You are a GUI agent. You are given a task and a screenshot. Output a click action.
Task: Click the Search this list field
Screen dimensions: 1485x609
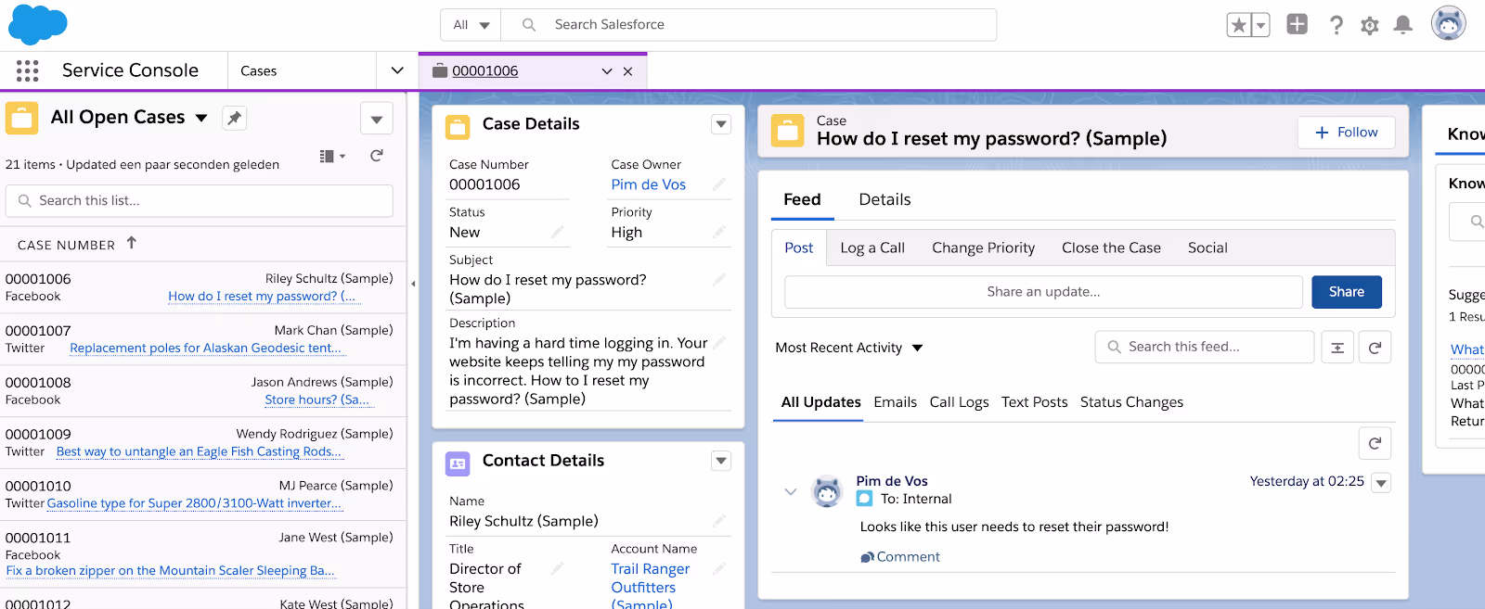click(x=199, y=200)
